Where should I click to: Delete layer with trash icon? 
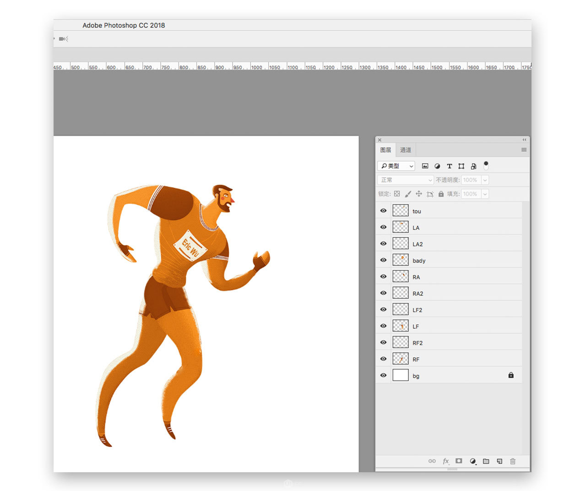(x=513, y=461)
